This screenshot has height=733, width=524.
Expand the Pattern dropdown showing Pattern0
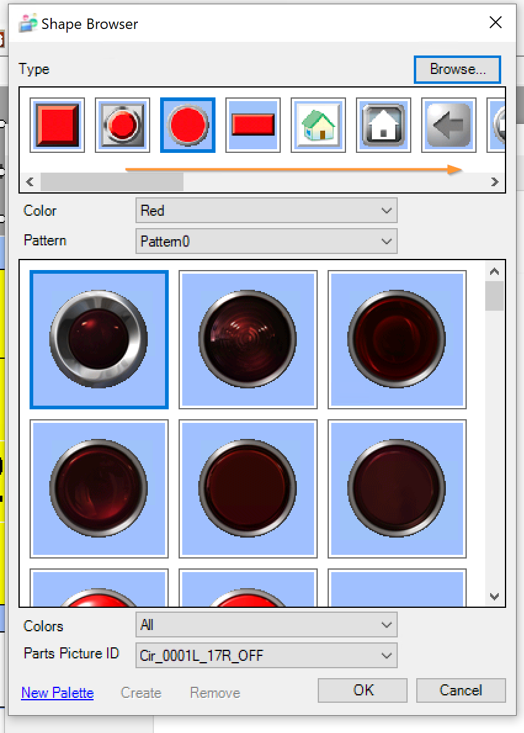pos(266,241)
